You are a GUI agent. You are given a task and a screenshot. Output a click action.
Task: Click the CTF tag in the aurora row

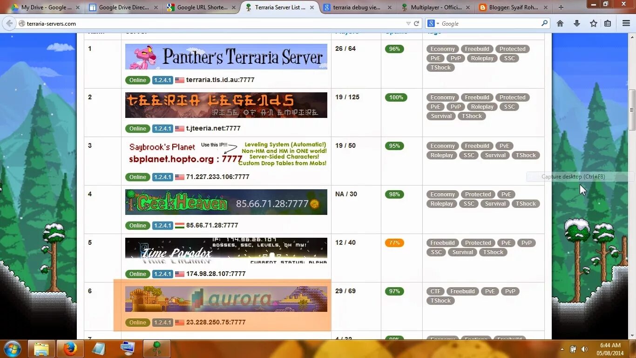point(435,291)
